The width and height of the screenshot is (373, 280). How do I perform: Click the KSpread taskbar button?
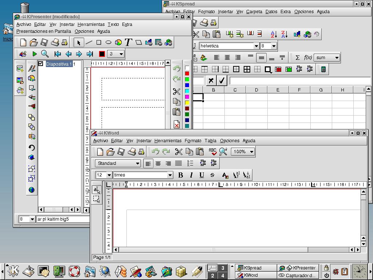pos(255,268)
